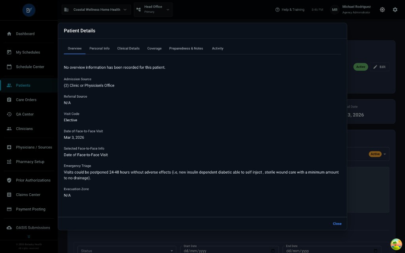Click the Selected Face-to-Face Info label
Image resolution: width=405 pixels, height=253 pixels.
coord(84,149)
